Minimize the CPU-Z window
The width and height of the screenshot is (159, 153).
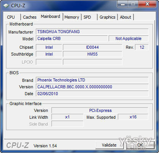[123, 4]
